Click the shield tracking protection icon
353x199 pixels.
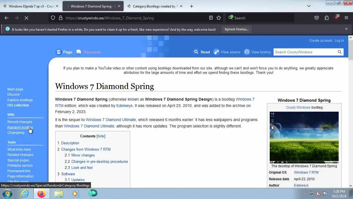click(x=53, y=18)
